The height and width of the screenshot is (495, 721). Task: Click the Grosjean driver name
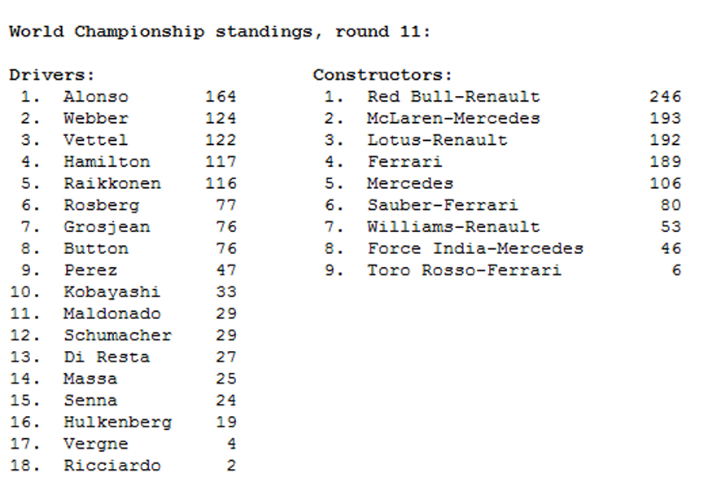click(x=107, y=227)
